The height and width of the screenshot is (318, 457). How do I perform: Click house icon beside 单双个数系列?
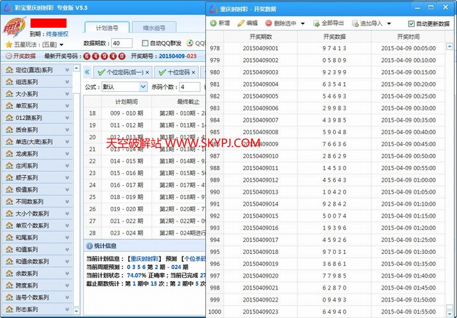click(x=10, y=225)
